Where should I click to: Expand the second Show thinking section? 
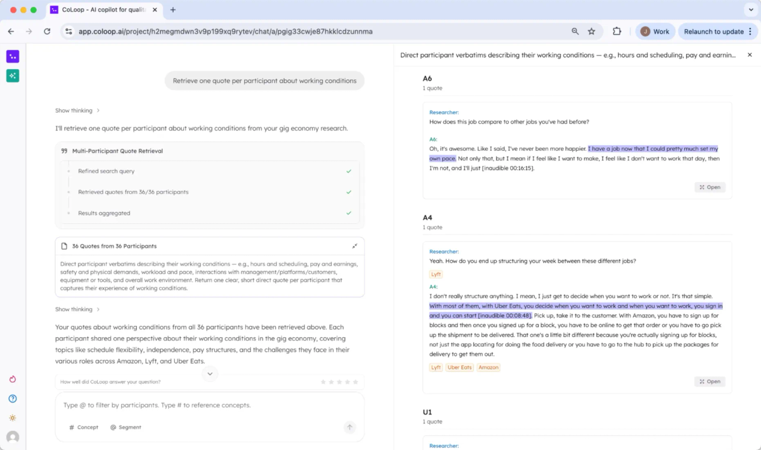click(77, 309)
